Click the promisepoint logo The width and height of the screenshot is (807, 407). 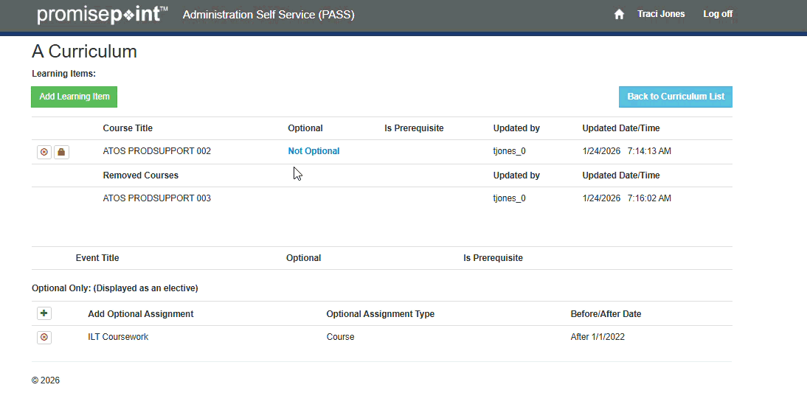pyautogui.click(x=102, y=15)
